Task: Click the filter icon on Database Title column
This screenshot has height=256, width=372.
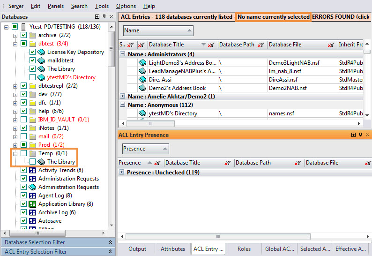Action: point(212,45)
